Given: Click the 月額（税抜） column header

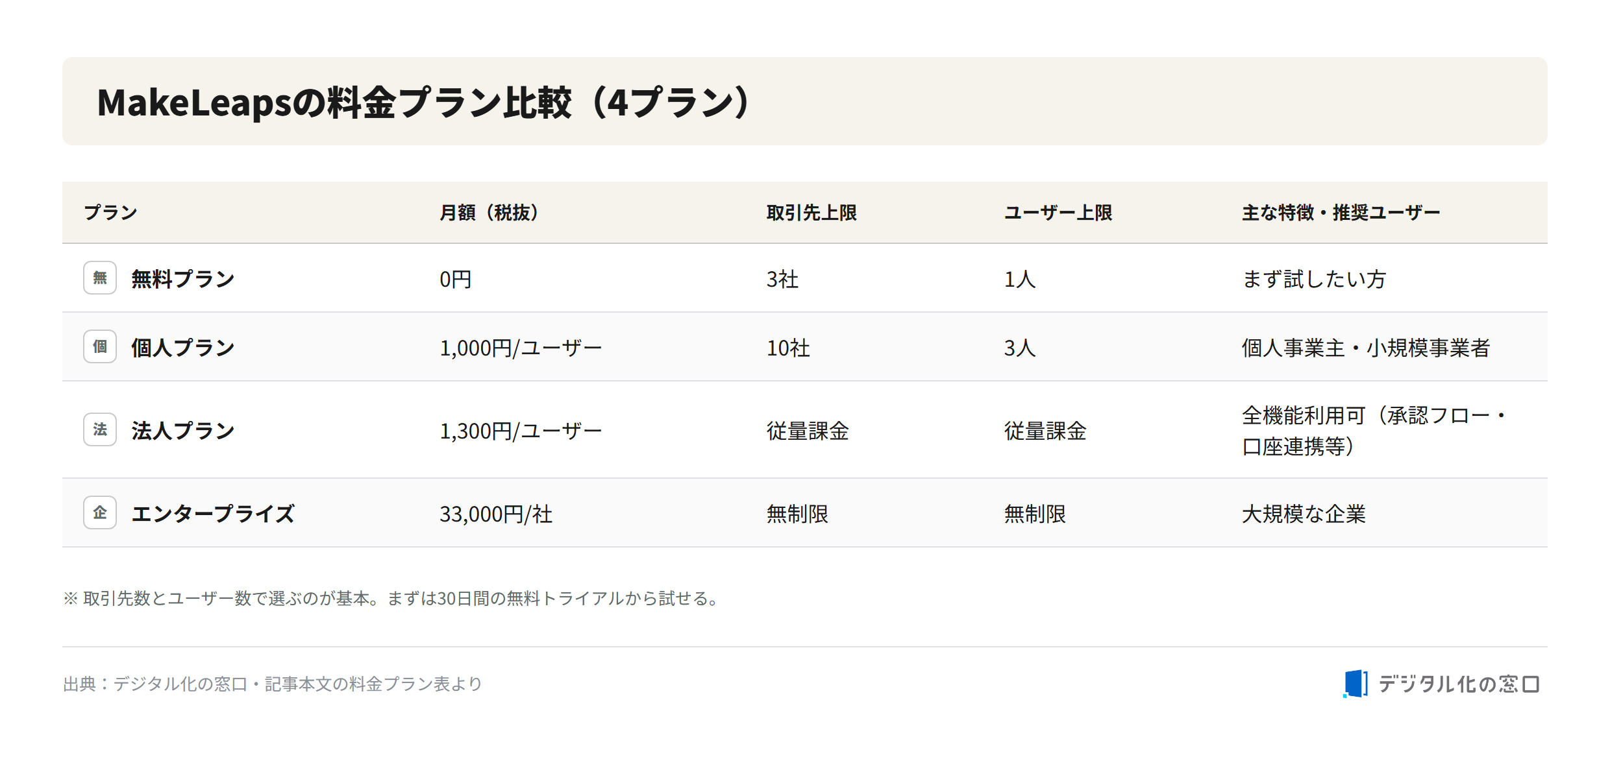Looking at the screenshot, I should pyautogui.click(x=489, y=212).
